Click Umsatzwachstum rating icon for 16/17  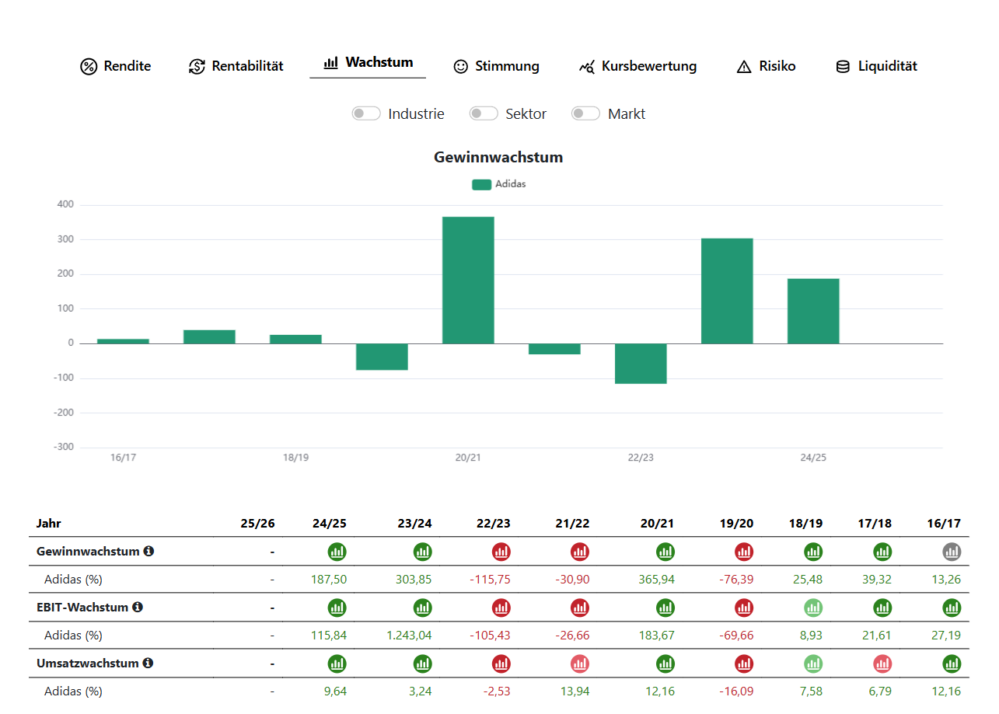[x=952, y=663]
